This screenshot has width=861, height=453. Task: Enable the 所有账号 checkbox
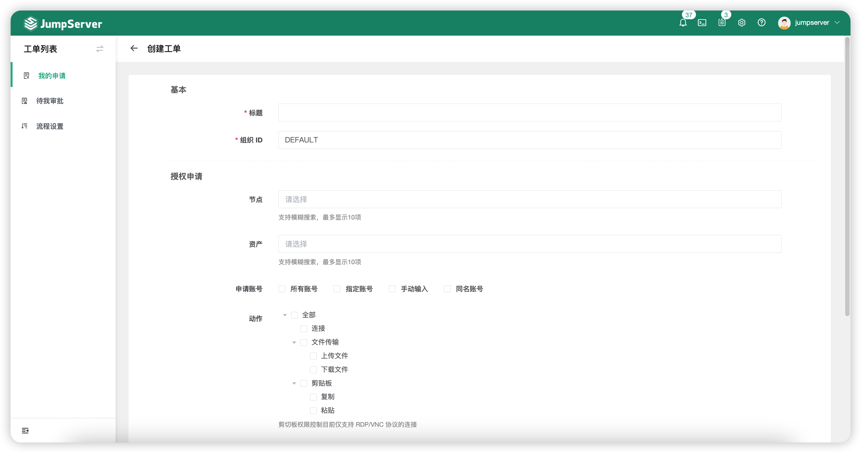pos(282,289)
